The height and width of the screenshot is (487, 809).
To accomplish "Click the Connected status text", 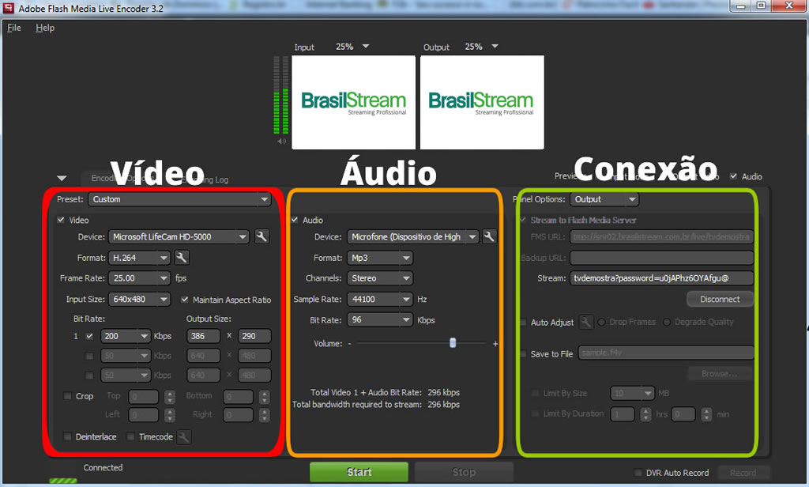I will coord(103,467).
